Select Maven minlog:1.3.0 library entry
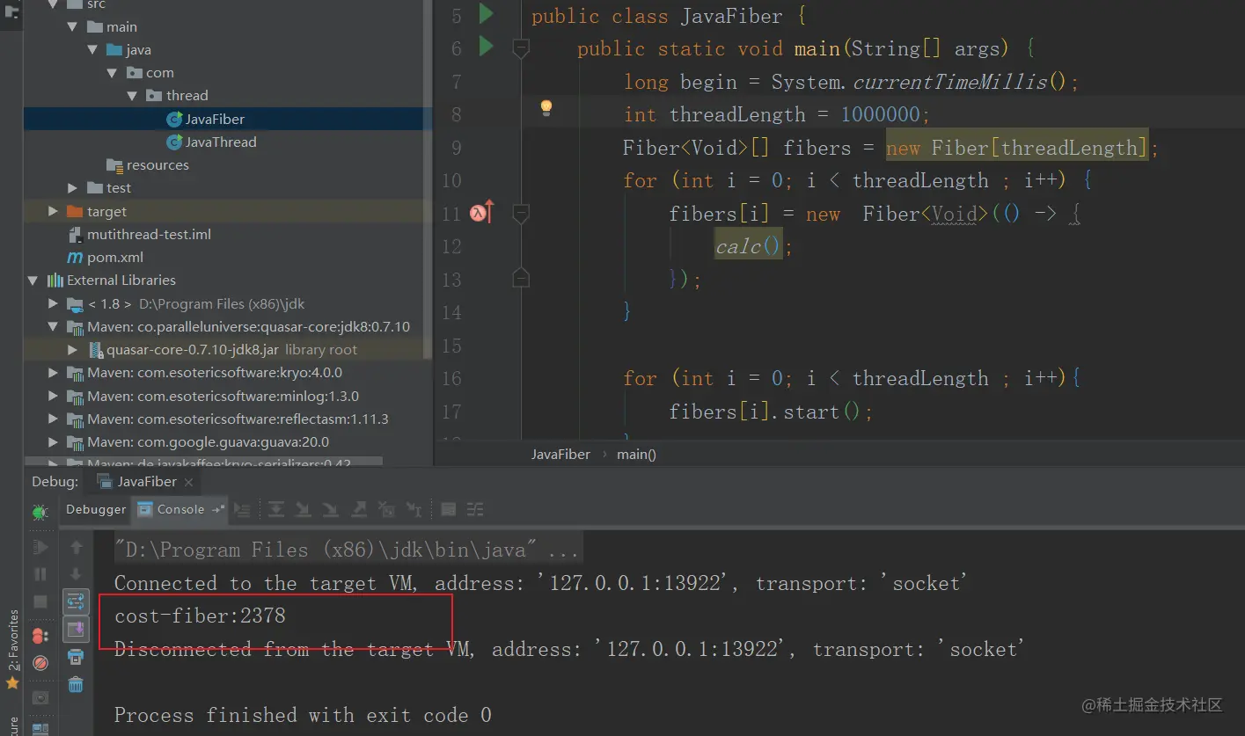 tap(223, 396)
